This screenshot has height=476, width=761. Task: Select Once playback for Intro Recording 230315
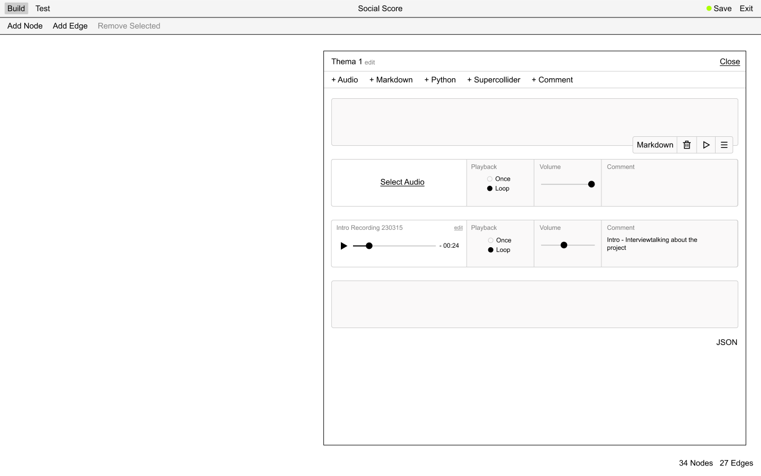(x=489, y=240)
